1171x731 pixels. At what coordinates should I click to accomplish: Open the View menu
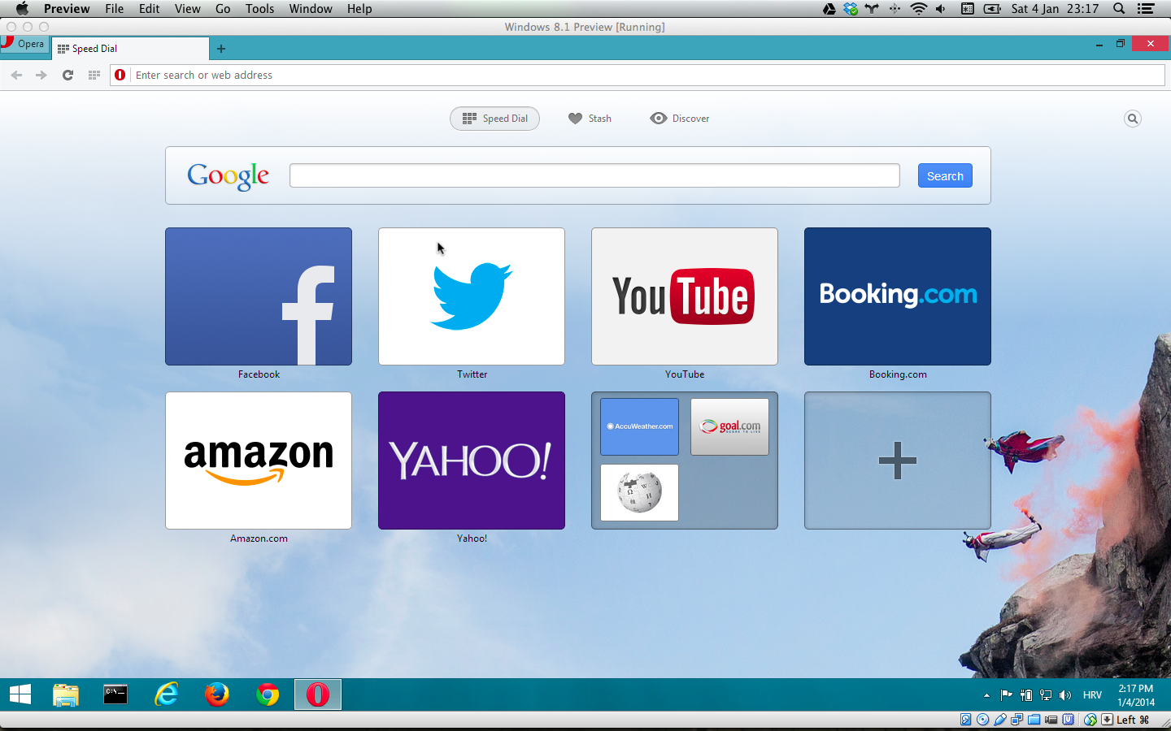click(187, 9)
